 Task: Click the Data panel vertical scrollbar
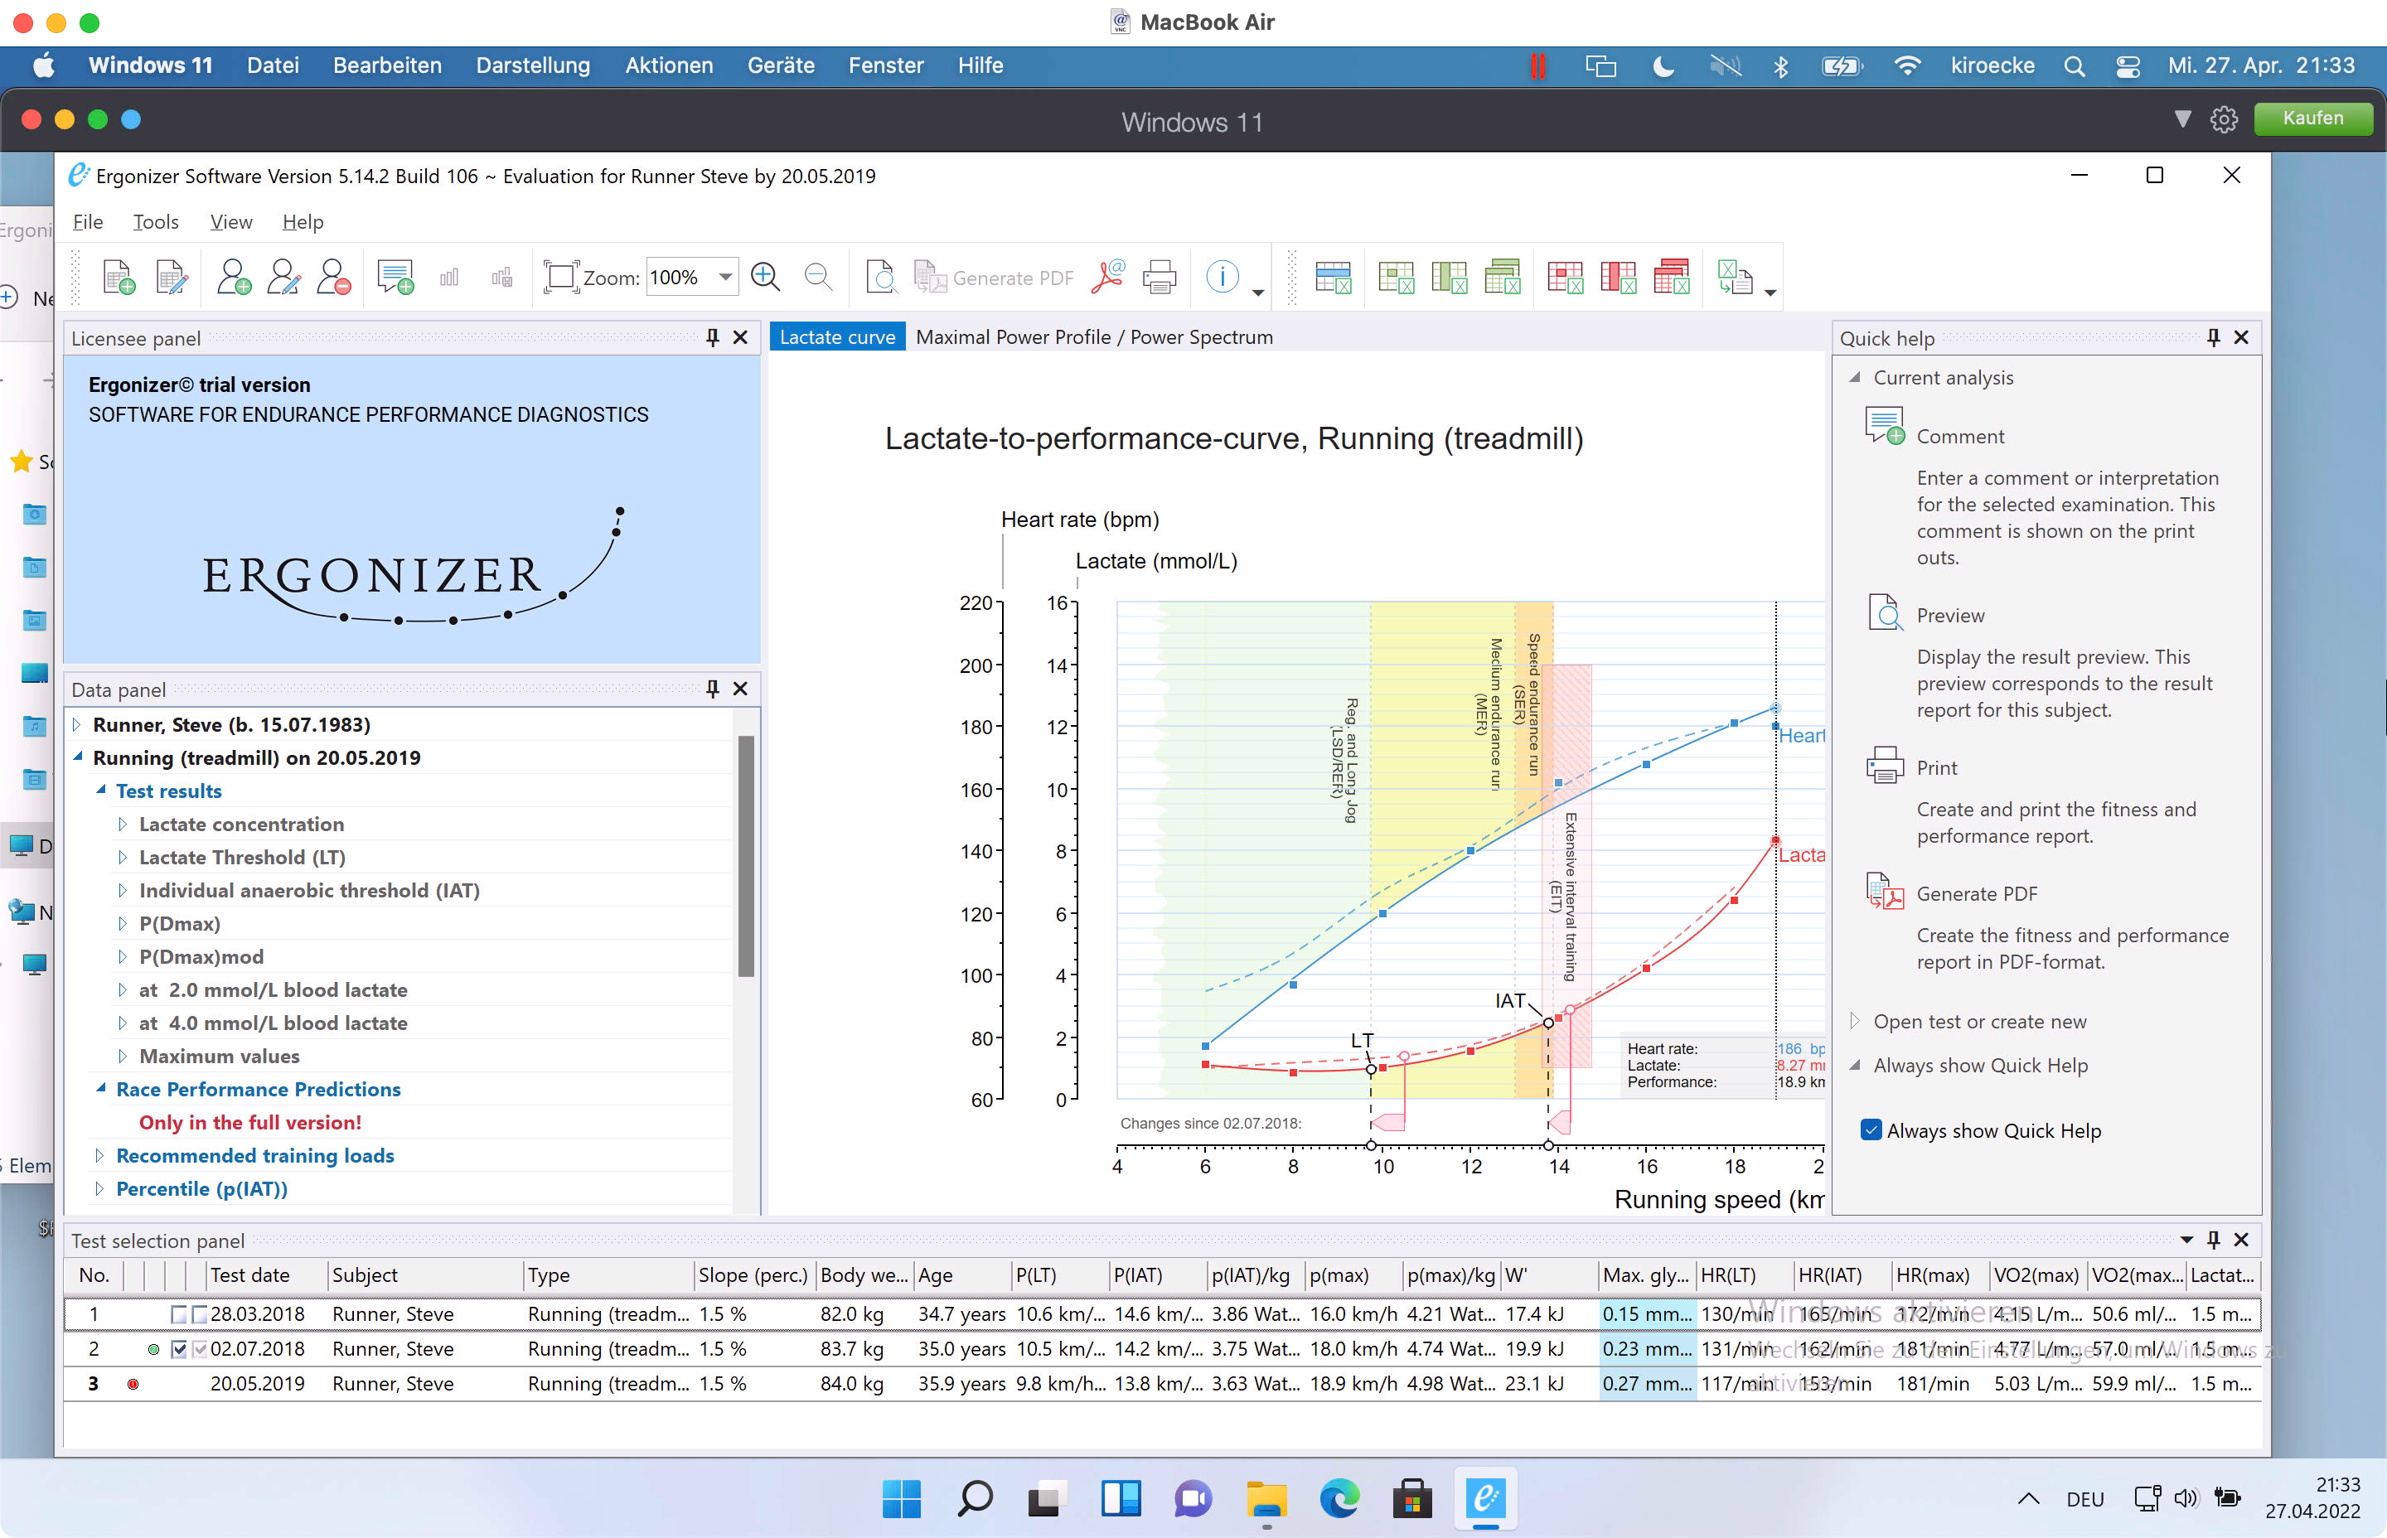coord(745,855)
